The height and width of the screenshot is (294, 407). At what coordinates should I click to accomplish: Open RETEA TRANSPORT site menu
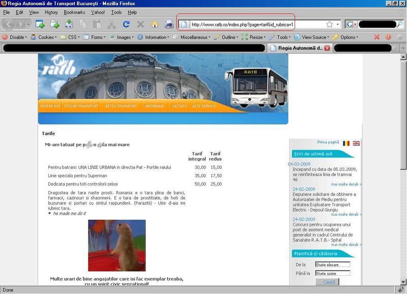(121, 106)
